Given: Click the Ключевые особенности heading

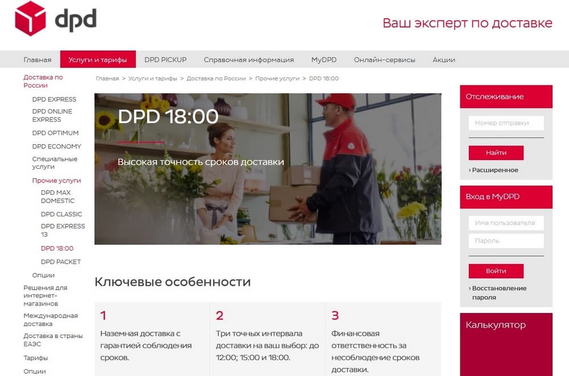Looking at the screenshot, I should 173,282.
